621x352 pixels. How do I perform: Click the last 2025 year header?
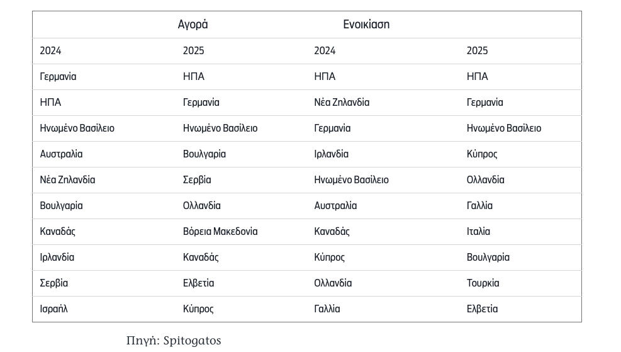478,51
